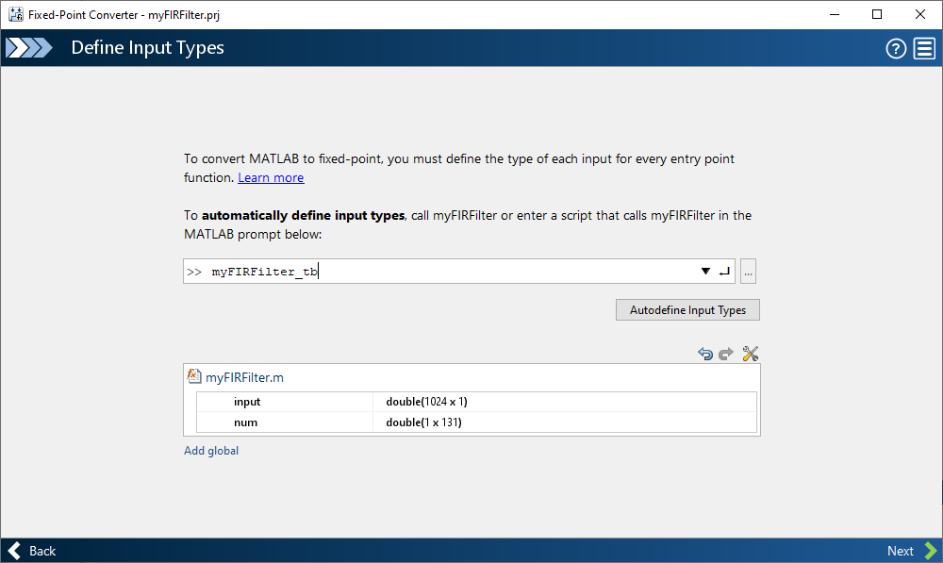Image resolution: width=943 pixels, height=563 pixels.
Task: Open the type dropdown for num
Action: pos(564,422)
